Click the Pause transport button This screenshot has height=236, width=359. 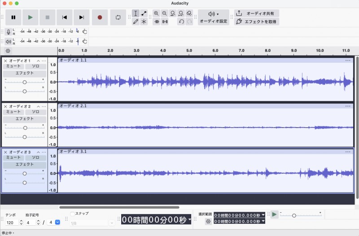13,17
